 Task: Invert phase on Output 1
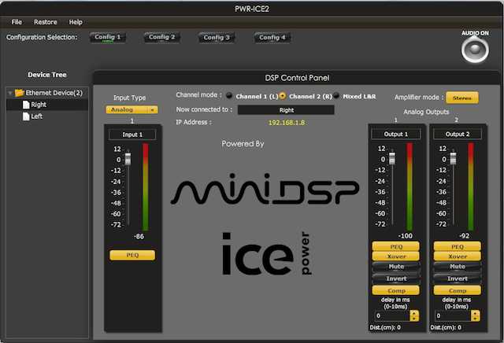point(396,278)
